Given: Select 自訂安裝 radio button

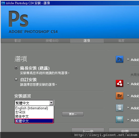Looking at the screenshot, I should 16,79.
